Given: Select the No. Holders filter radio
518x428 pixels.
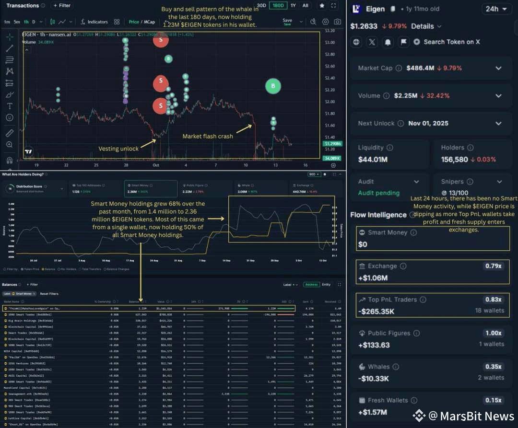Looking at the screenshot, I should pyautogui.click(x=59, y=269).
